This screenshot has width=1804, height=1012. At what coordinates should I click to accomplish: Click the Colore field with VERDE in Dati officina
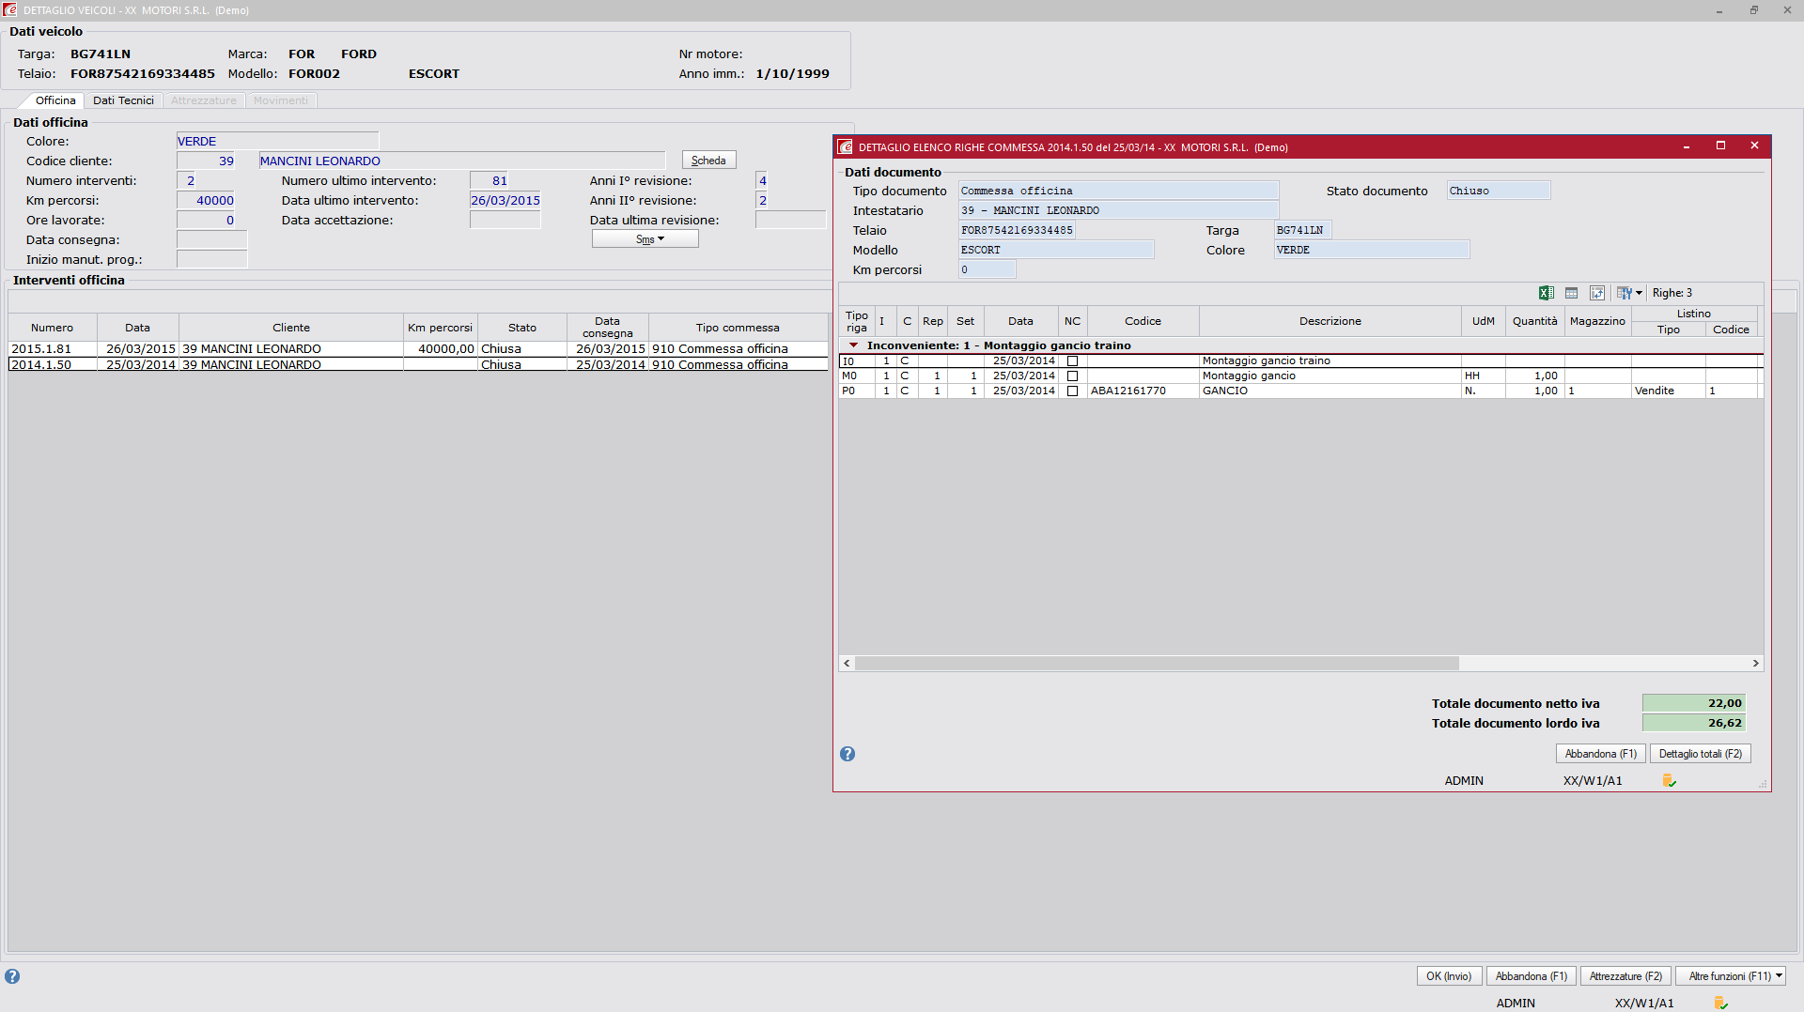click(277, 141)
